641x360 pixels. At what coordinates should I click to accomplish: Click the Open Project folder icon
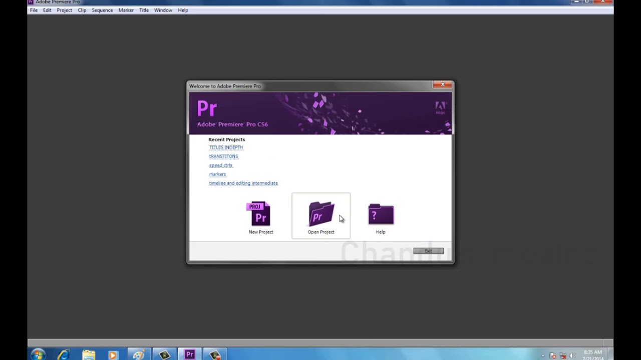click(x=321, y=214)
